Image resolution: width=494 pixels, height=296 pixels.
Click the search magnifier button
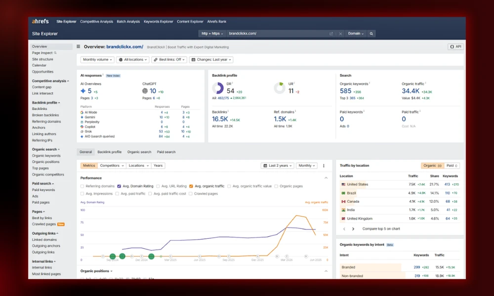pyautogui.click(x=371, y=34)
